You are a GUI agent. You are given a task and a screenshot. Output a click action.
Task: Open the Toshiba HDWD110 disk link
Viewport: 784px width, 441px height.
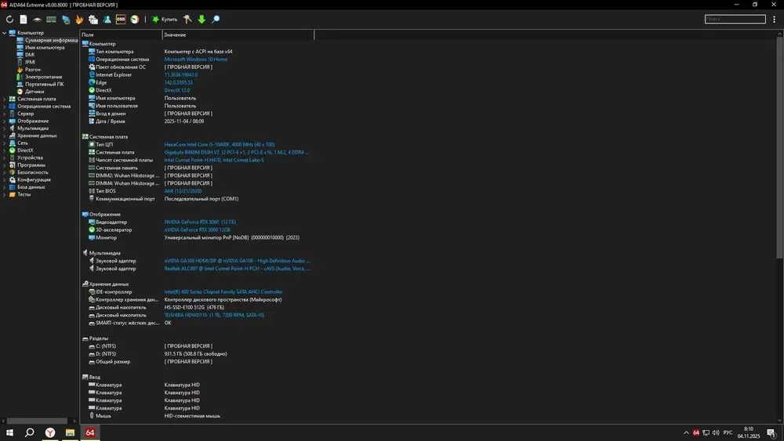click(214, 315)
